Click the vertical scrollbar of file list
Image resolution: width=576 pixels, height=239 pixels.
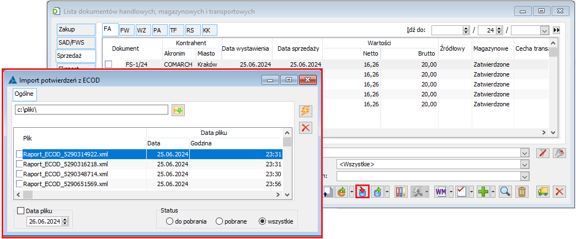click(287, 163)
